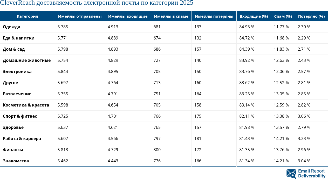Image resolution: width=328 pixels, height=179 pixels.
Task: Click the 'Знакомства' row label
Action: [16, 161]
